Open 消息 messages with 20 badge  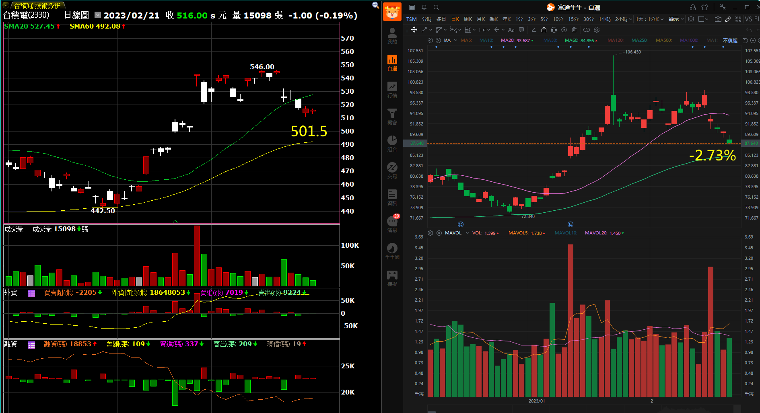(392, 224)
